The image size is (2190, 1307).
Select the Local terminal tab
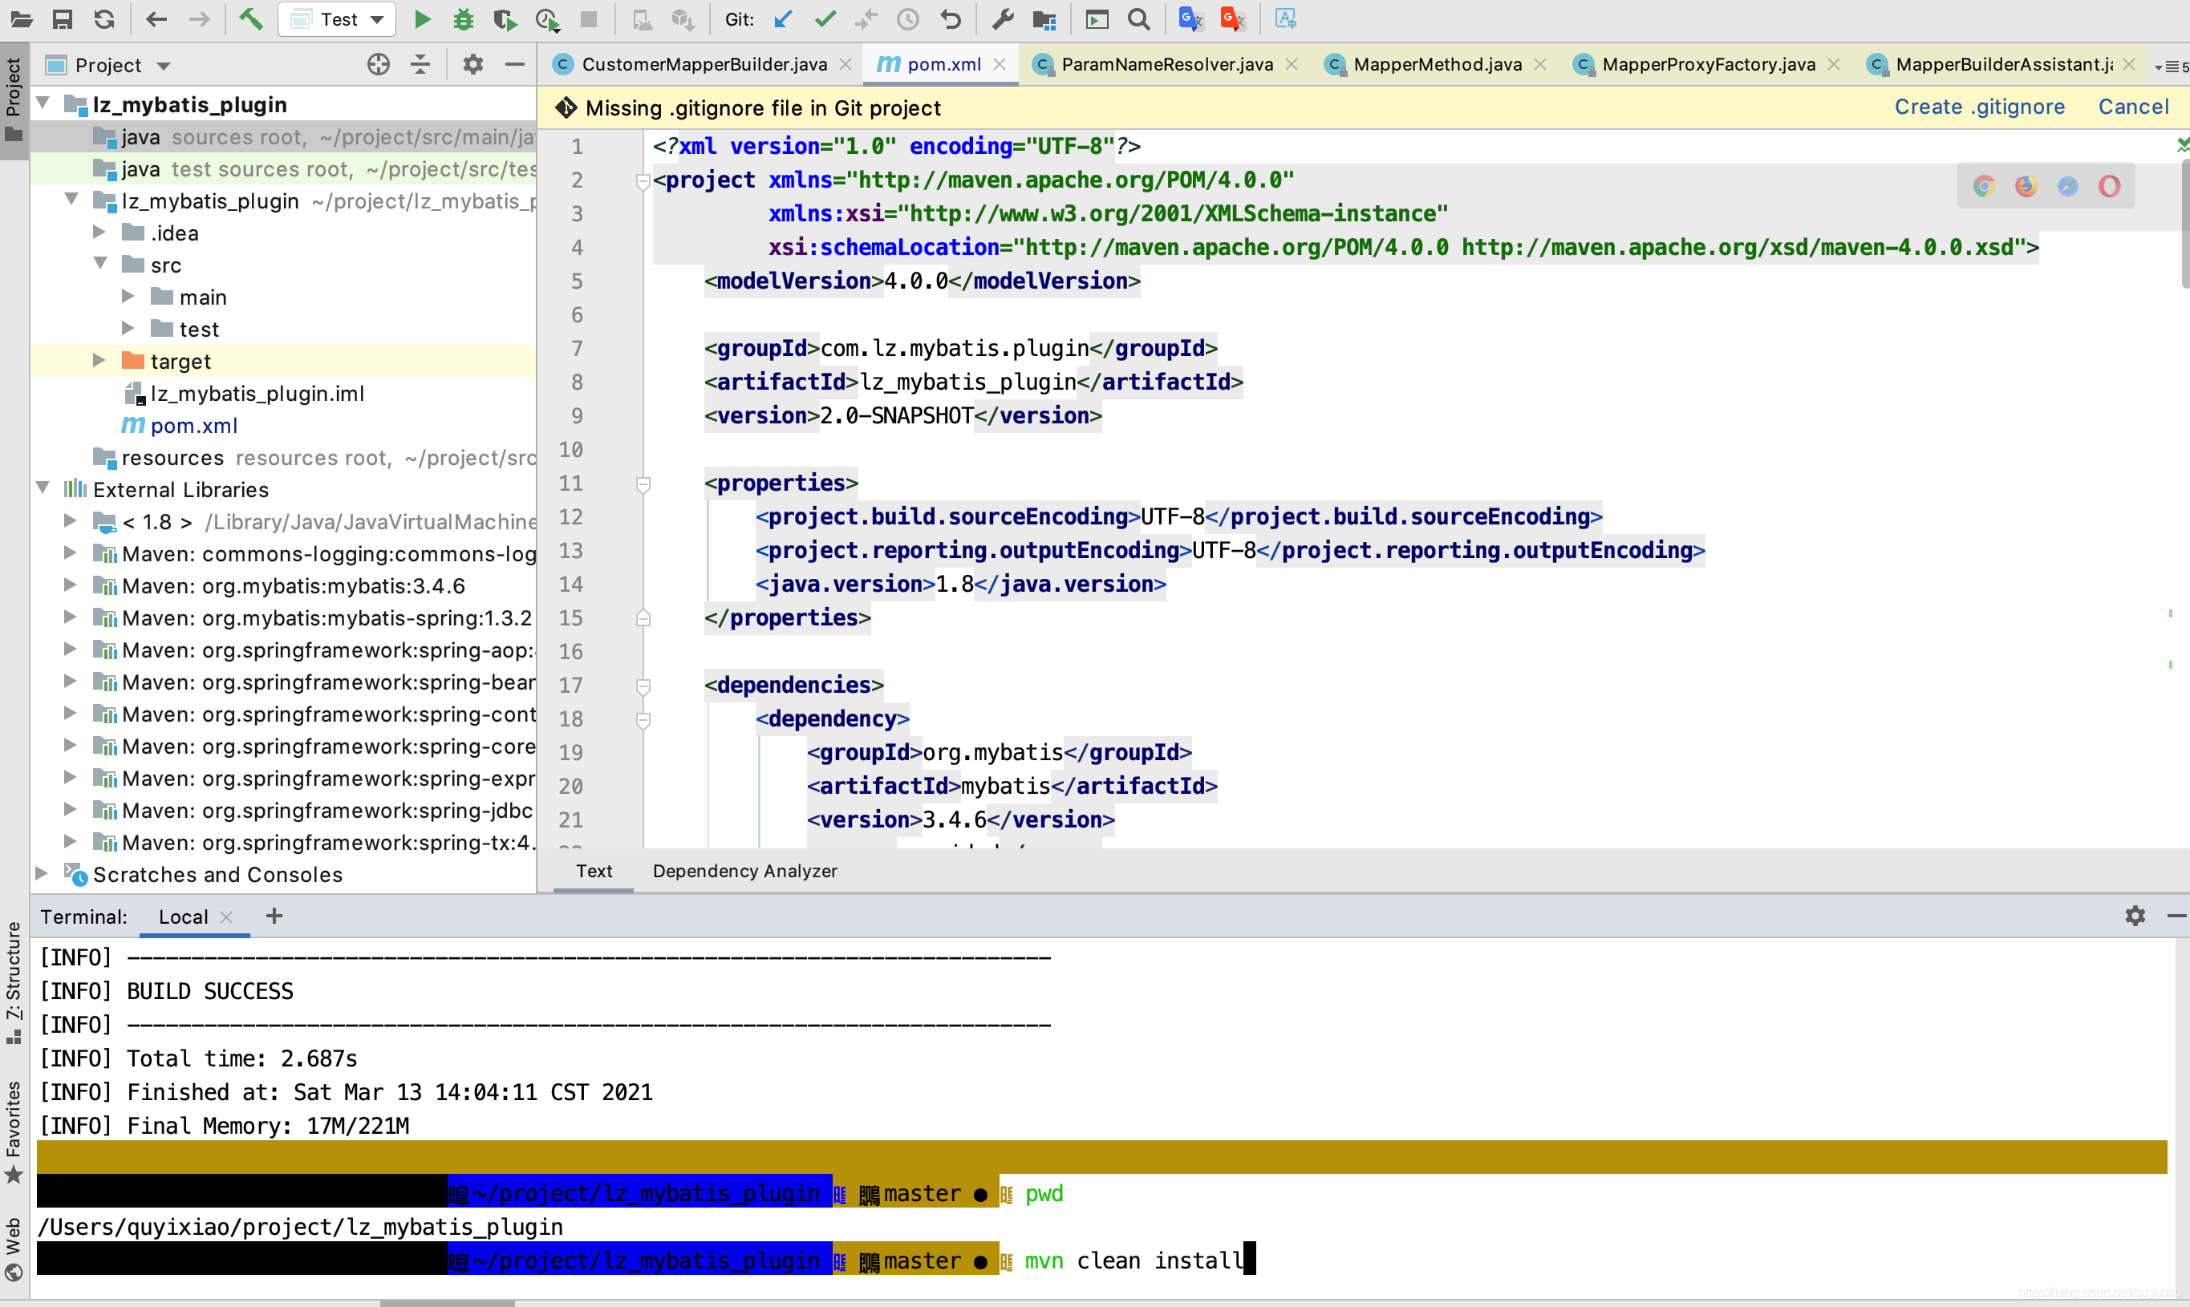coord(183,917)
